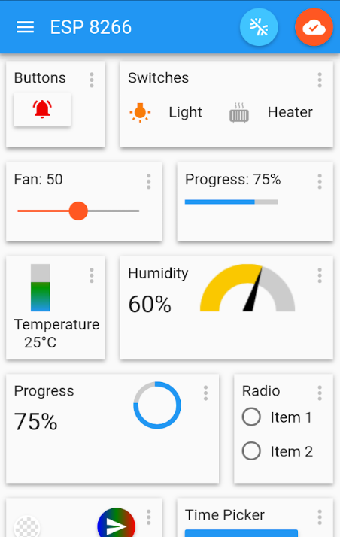Open the Switches card three-dot menu
This screenshot has height=537, width=340.
tap(320, 80)
